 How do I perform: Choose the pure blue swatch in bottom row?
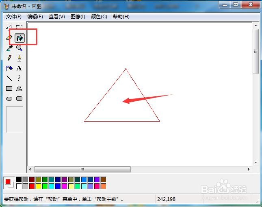click(58, 186)
